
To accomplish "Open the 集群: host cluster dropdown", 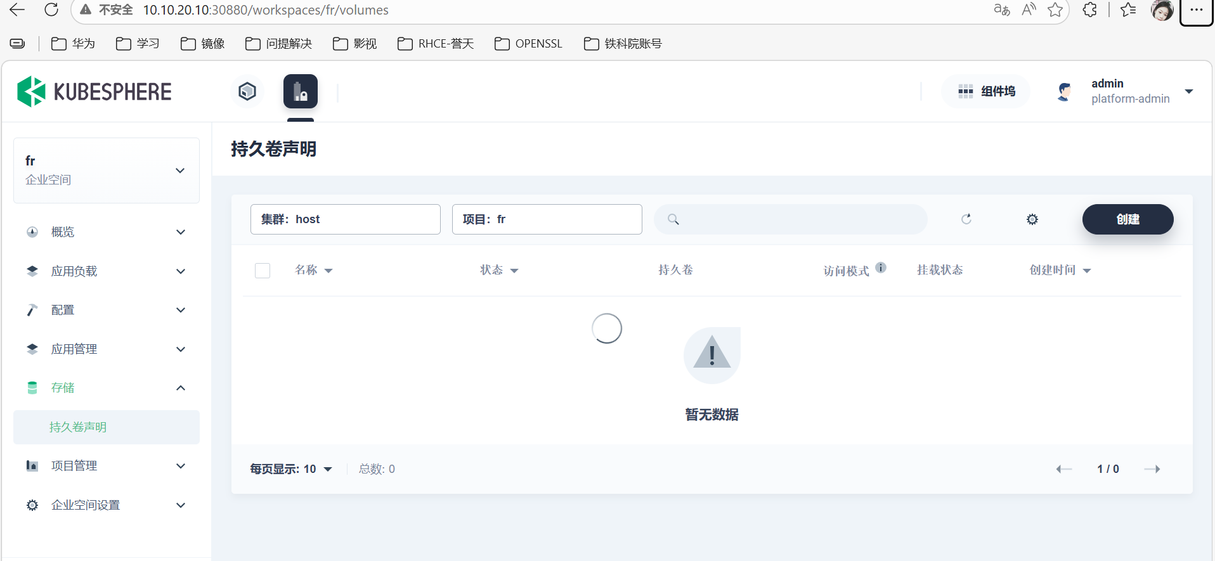I will 345,219.
